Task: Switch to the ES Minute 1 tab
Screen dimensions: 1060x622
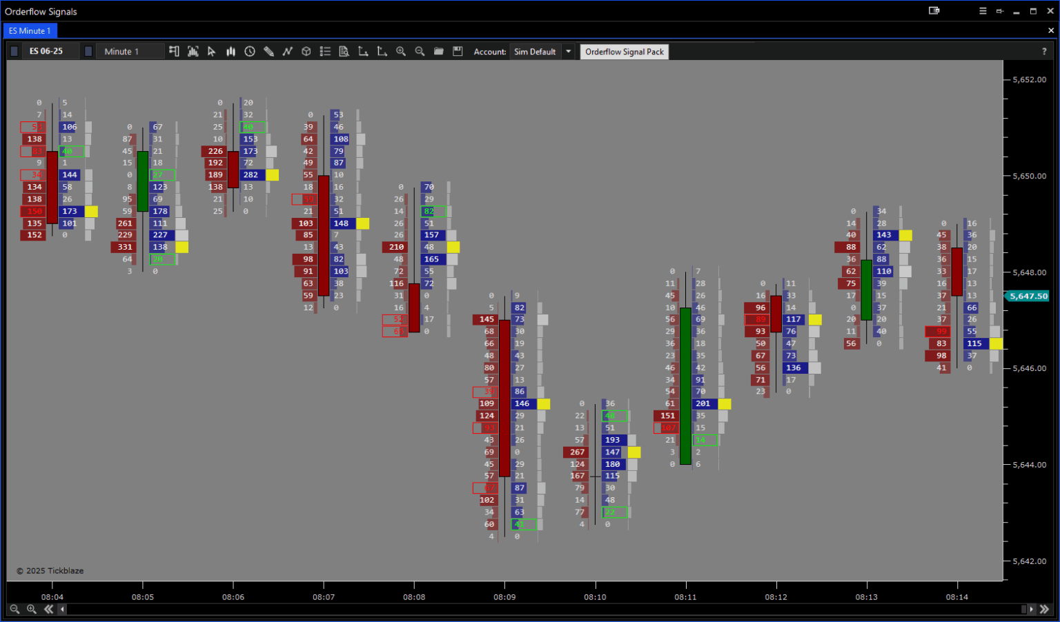Action: tap(29, 30)
